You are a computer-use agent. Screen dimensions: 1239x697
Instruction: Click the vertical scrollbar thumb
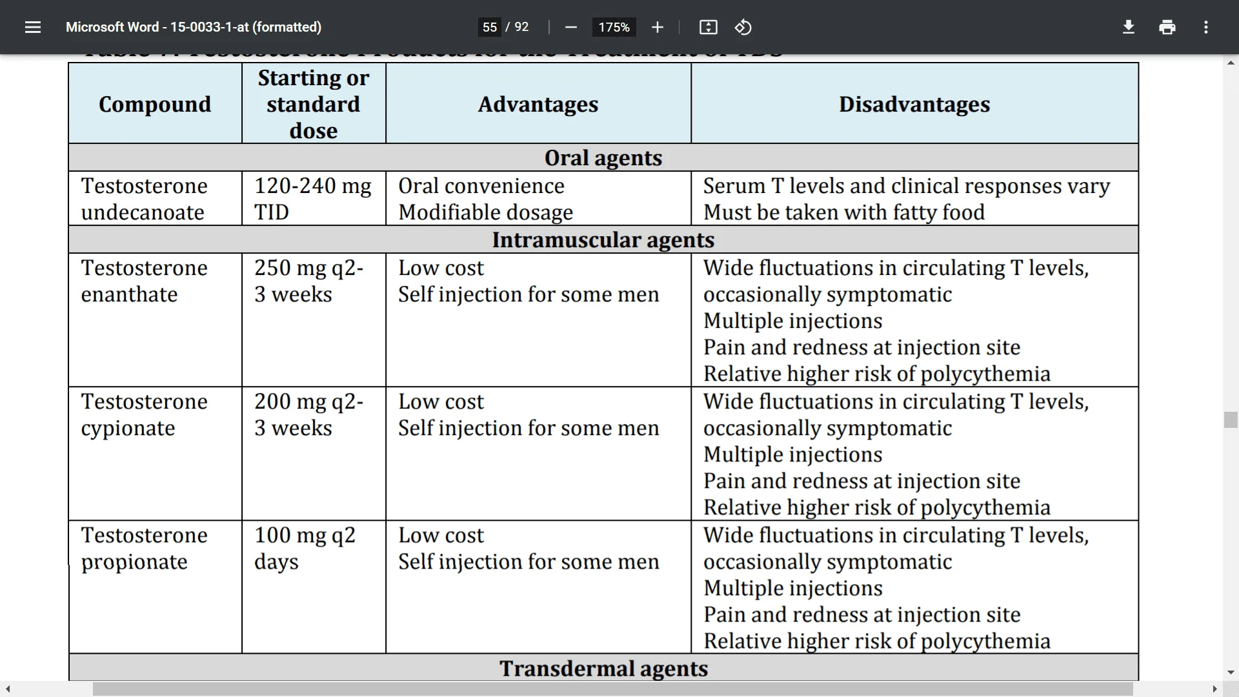(1231, 420)
